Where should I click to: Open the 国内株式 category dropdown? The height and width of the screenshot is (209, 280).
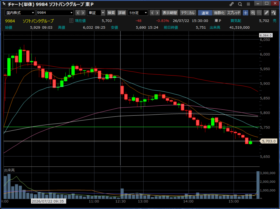(20, 13)
